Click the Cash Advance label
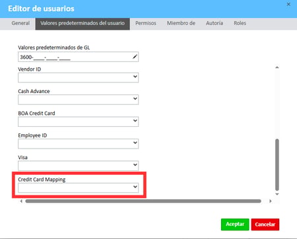This screenshot has height=239, width=297. tap(34, 91)
